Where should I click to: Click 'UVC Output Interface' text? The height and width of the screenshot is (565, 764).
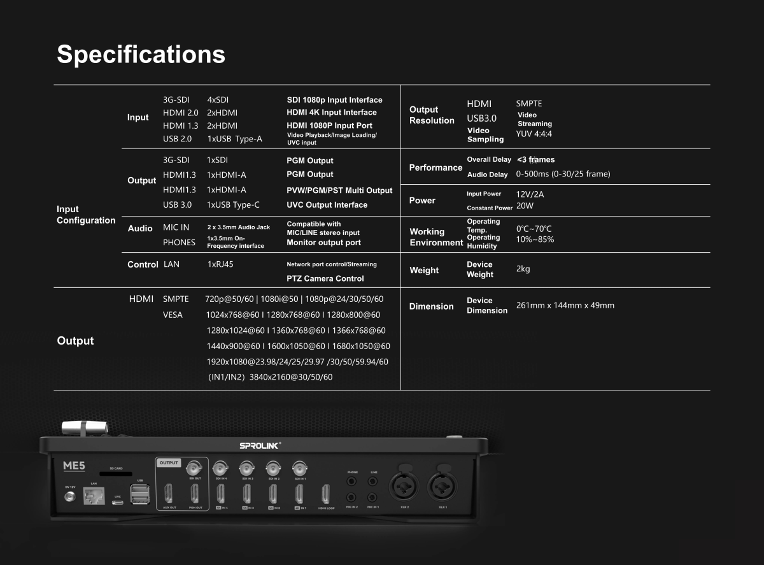[327, 205]
